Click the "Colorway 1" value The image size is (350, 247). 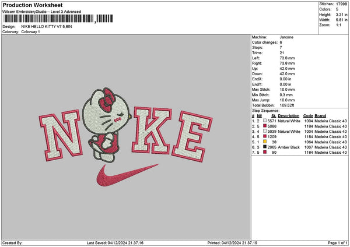[x=30, y=32]
